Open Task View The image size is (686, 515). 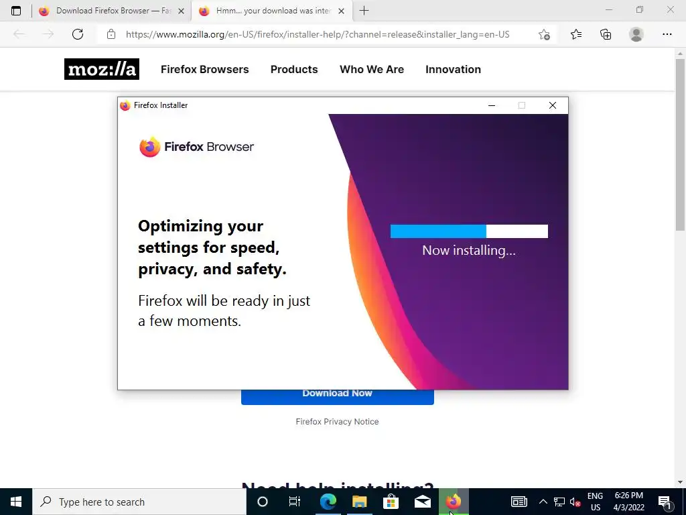coord(295,502)
